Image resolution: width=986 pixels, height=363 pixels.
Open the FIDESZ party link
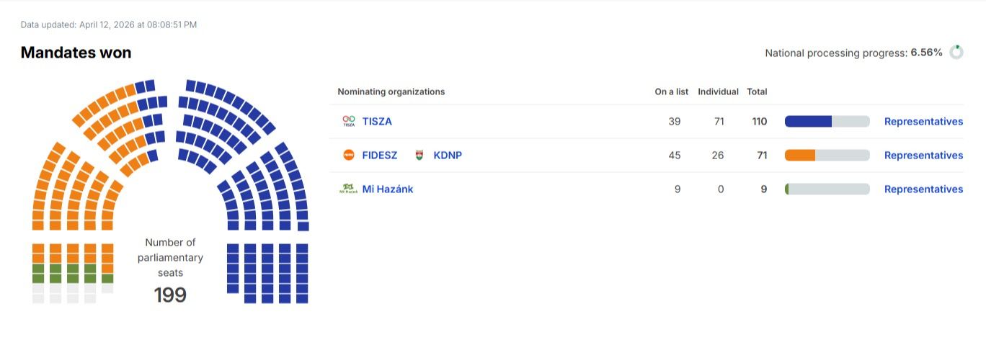point(380,155)
